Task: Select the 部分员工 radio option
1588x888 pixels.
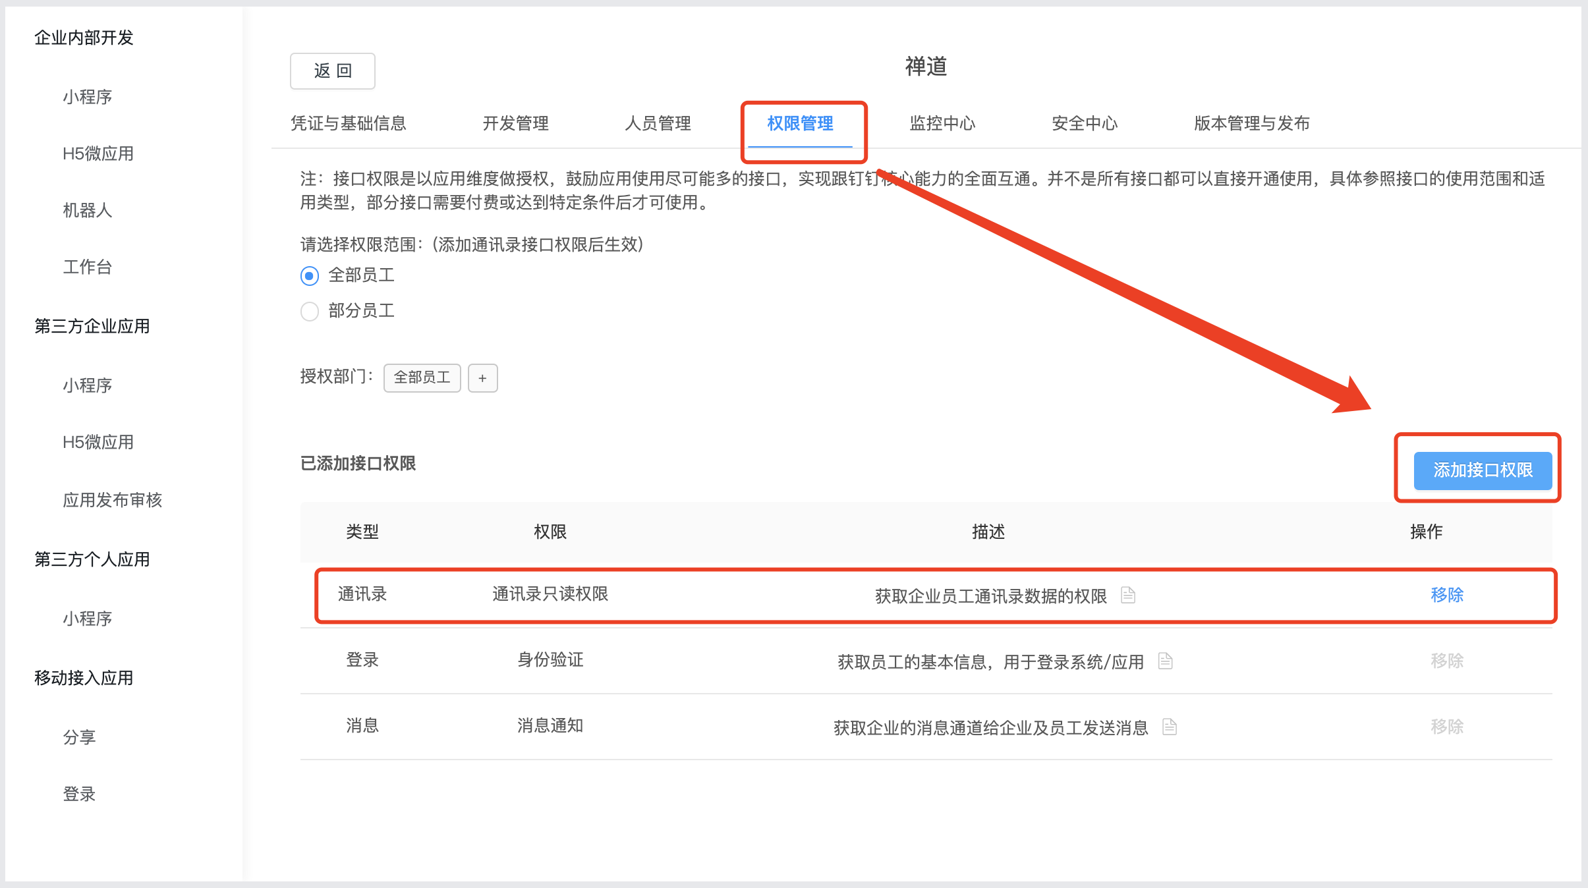Action: (x=310, y=311)
